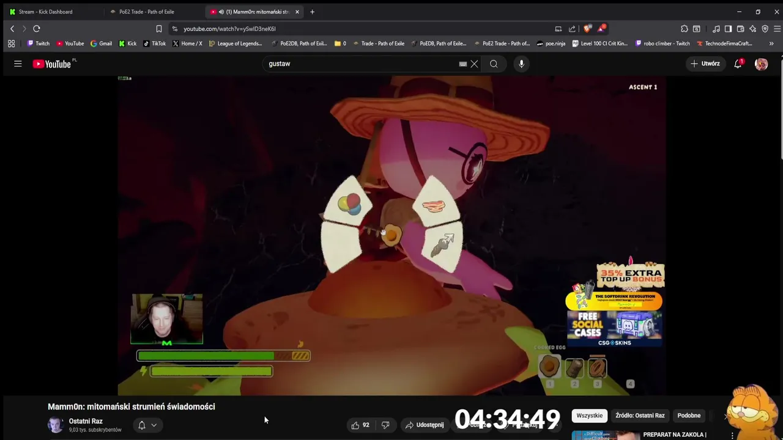The image size is (783, 440).
Task: Open the poe.ninja bookmark
Action: click(551, 43)
